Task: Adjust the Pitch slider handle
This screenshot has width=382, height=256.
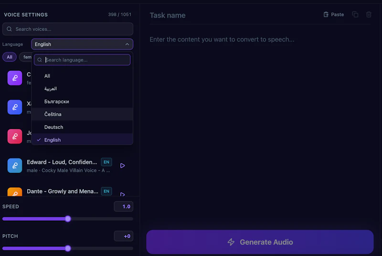Action: click(68, 248)
